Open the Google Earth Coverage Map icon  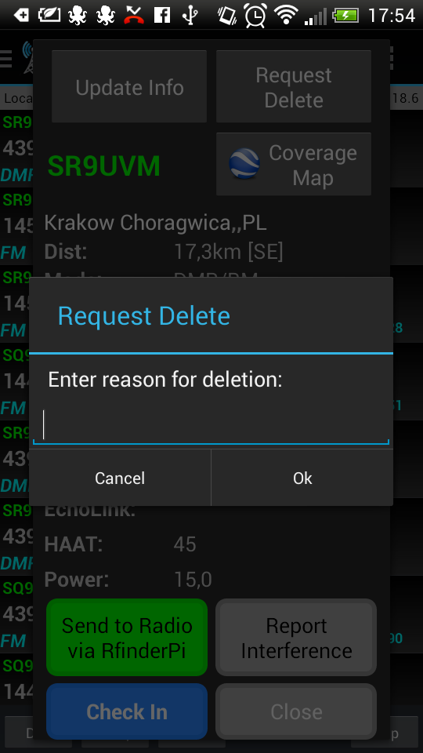click(x=244, y=164)
